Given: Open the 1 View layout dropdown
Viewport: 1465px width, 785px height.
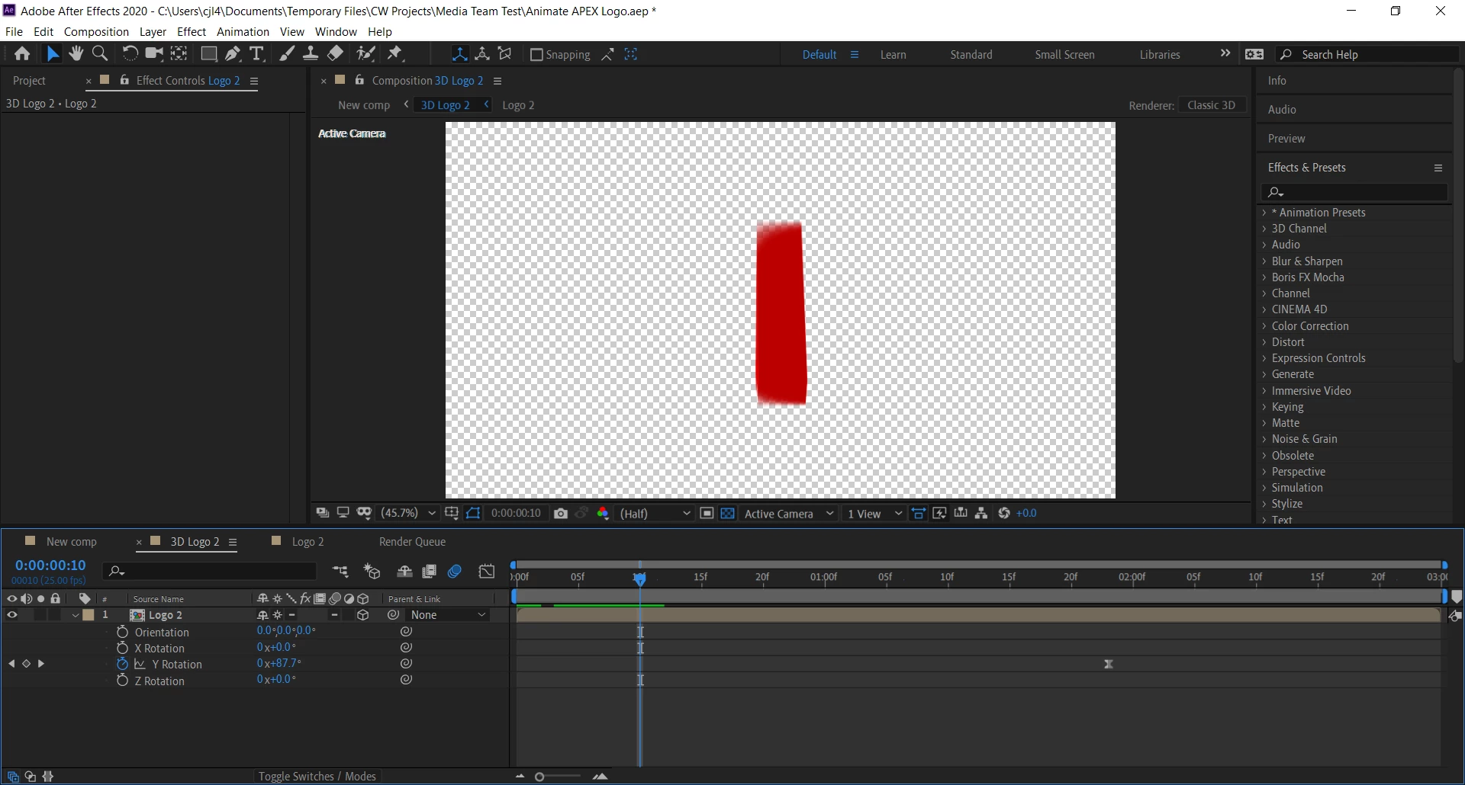Looking at the screenshot, I should tap(874, 514).
